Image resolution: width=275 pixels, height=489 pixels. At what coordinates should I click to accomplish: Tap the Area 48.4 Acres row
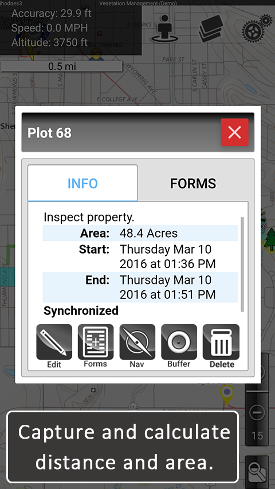[x=140, y=233]
